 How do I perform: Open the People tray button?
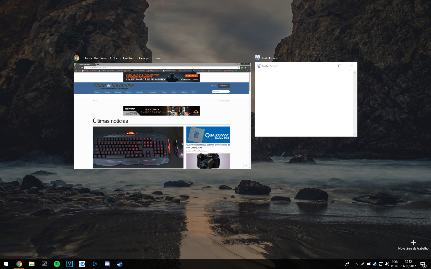click(x=347, y=264)
